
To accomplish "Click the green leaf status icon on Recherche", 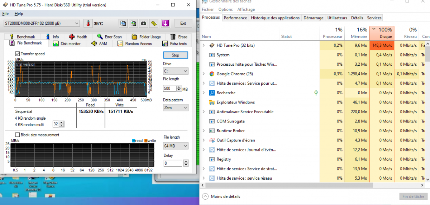I will (x=316, y=93).
